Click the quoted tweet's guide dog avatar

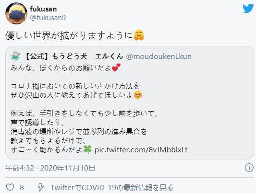click(15, 57)
